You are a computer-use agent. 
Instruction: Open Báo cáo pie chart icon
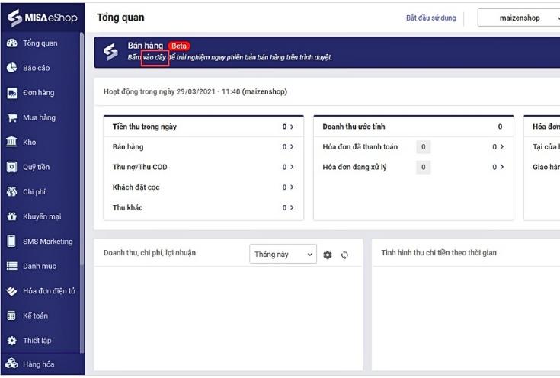[x=11, y=68]
